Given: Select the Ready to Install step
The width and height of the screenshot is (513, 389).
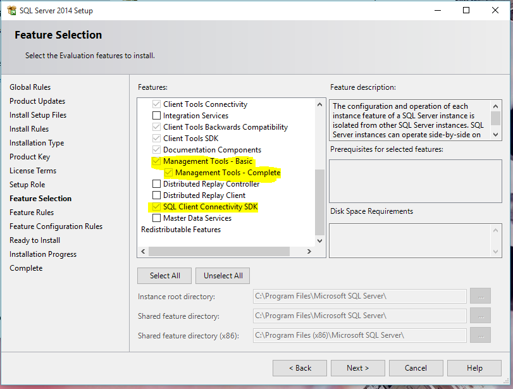Looking at the screenshot, I should click(x=35, y=240).
